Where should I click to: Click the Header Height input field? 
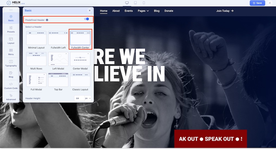pos(79,98)
